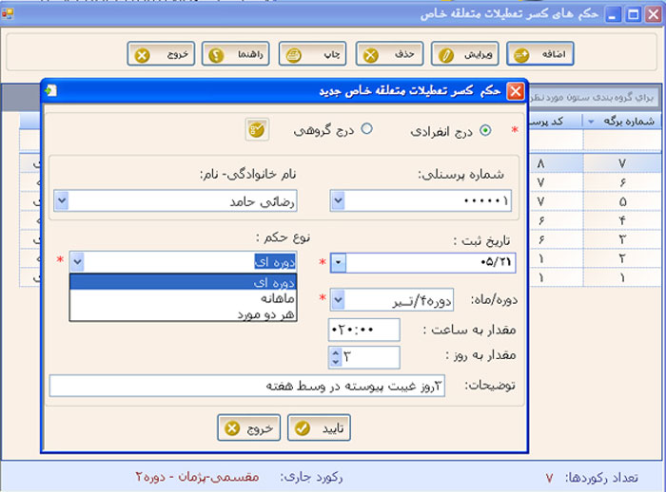Select the درج انفرادی radio button
Image resolution: width=666 pixels, height=492 pixels.
pyautogui.click(x=486, y=130)
